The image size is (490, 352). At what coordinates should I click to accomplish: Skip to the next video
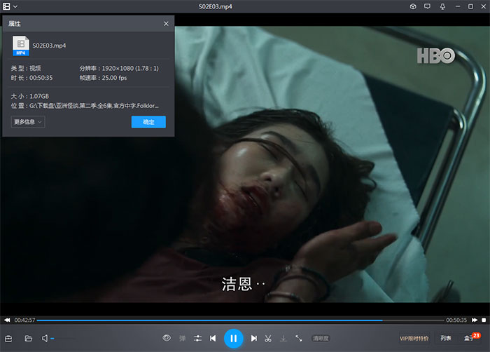click(254, 338)
